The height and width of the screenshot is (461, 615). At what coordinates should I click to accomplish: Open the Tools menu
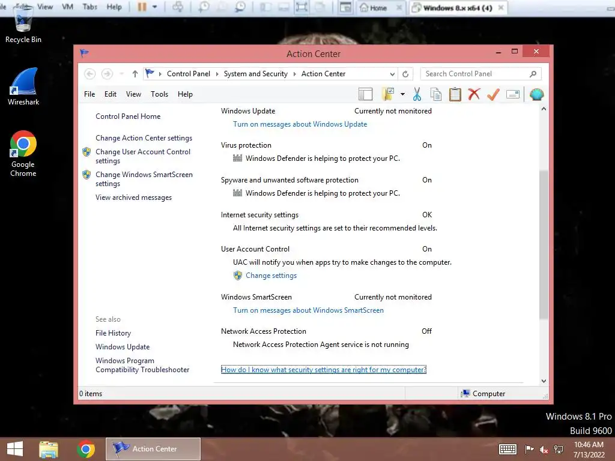click(159, 94)
